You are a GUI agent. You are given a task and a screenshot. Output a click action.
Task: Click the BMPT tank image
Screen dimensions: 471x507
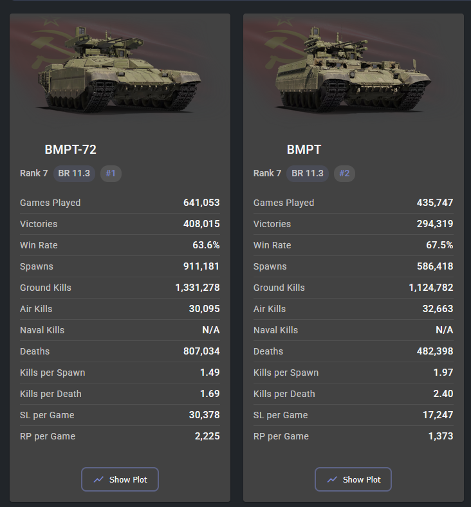tap(353, 70)
